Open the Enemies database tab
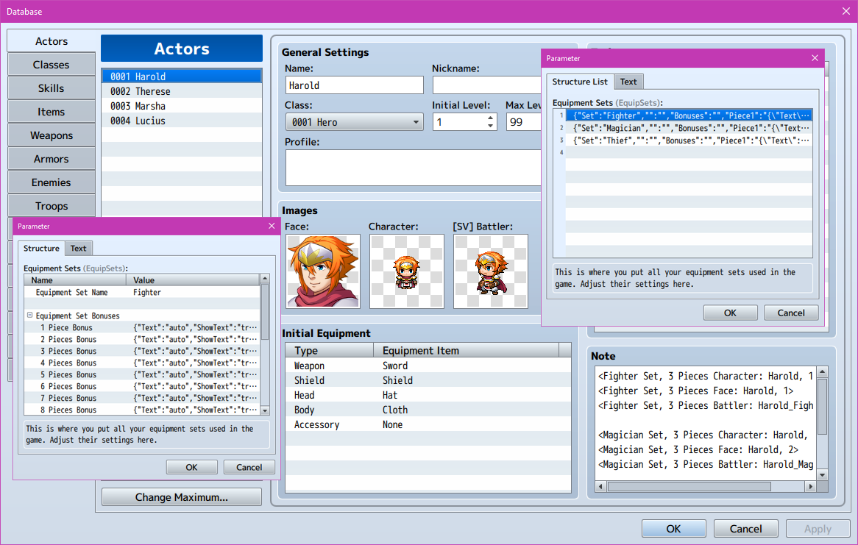858x545 pixels. point(52,182)
